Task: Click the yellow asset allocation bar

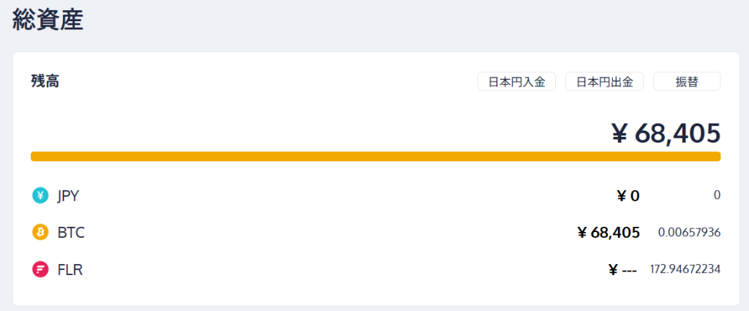Action: coord(375,156)
